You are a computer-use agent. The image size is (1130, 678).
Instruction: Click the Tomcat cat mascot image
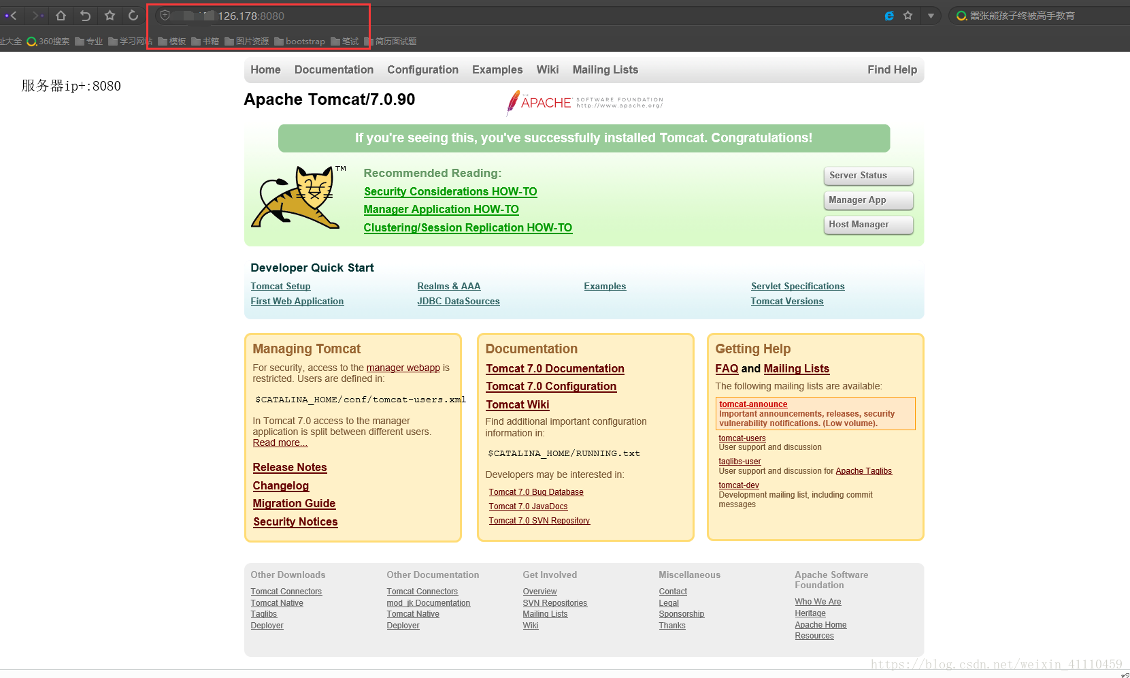click(298, 197)
